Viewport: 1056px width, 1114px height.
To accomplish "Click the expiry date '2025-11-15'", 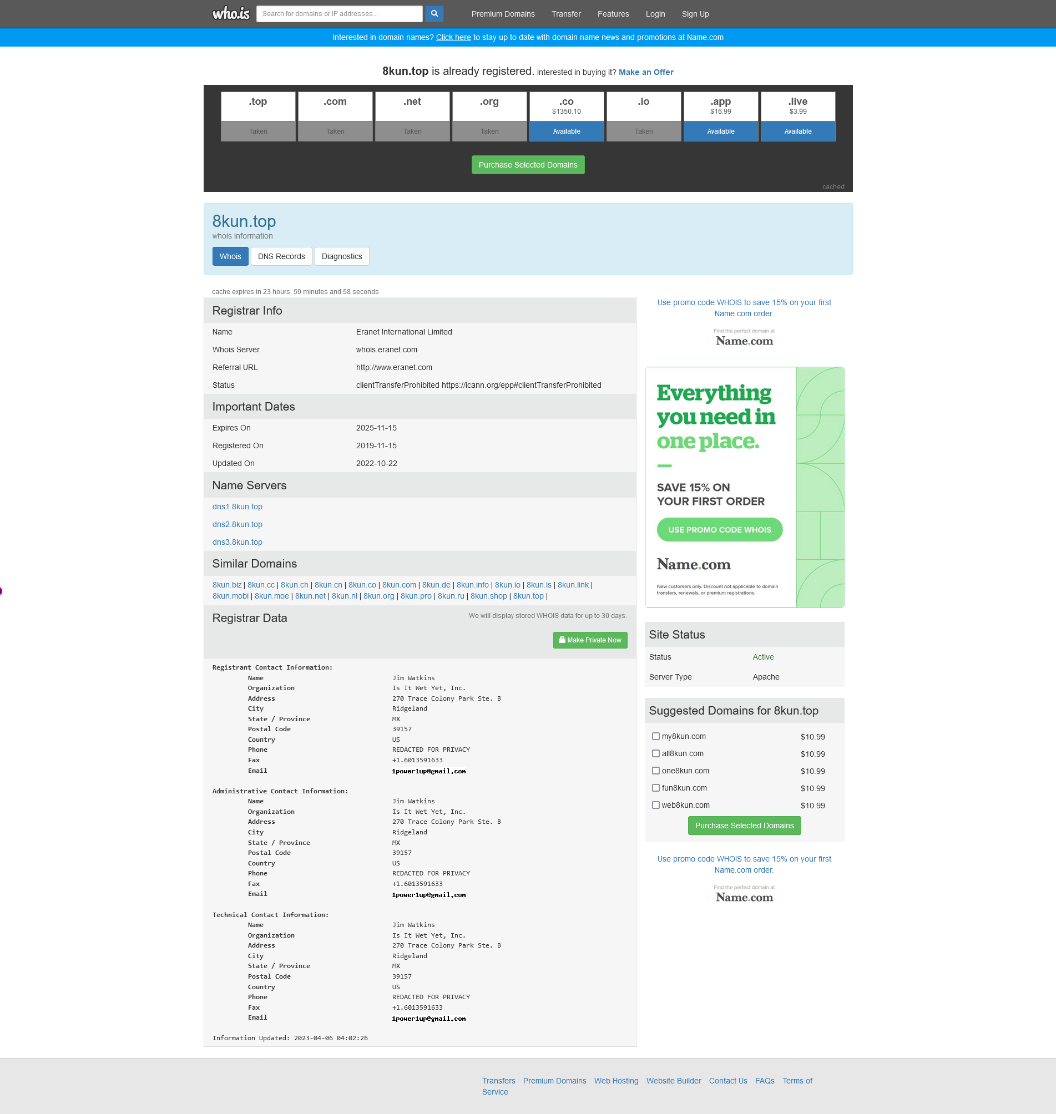I will pos(376,428).
